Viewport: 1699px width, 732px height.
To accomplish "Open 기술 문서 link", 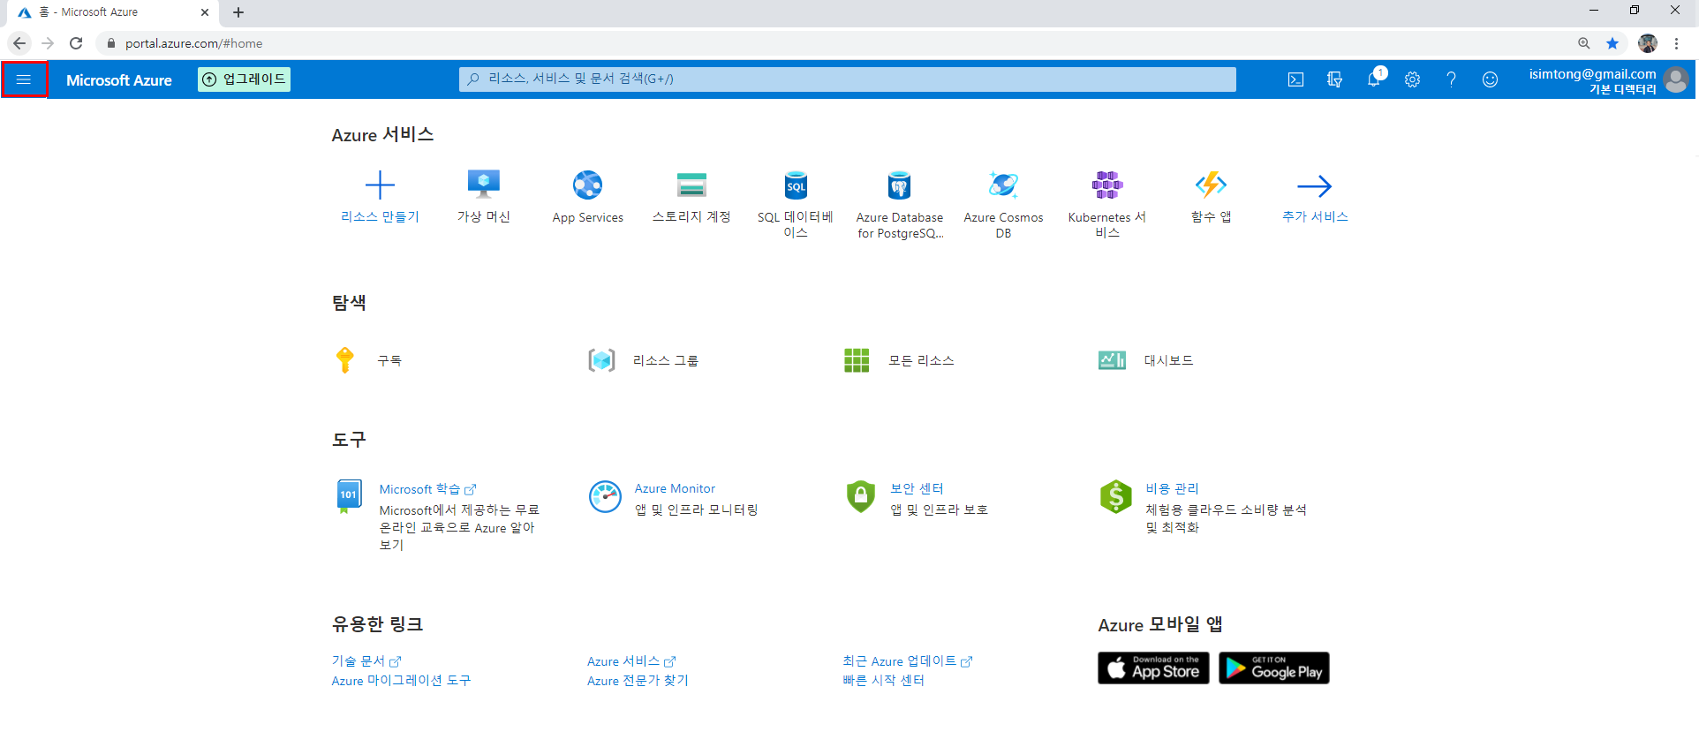I will 366,661.
